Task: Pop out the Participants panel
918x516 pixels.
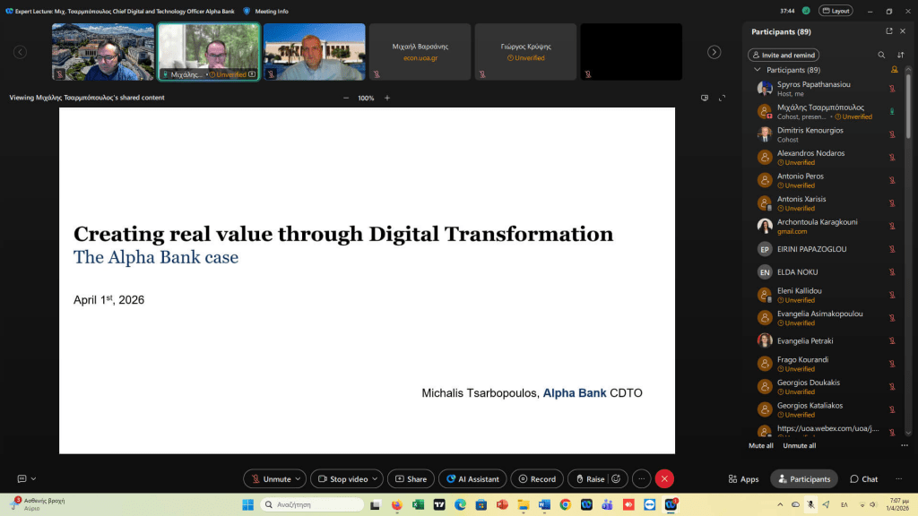Action: pos(889,31)
